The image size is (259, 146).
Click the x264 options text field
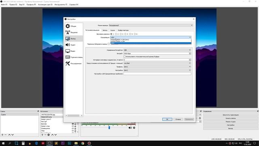pyautogui.click(x=157, y=74)
